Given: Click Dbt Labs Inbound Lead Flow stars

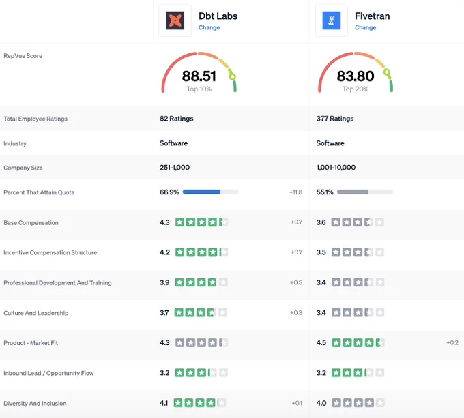Looking at the screenshot, I should pyautogui.click(x=201, y=373).
